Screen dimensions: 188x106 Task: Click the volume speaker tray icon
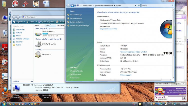click(177, 104)
